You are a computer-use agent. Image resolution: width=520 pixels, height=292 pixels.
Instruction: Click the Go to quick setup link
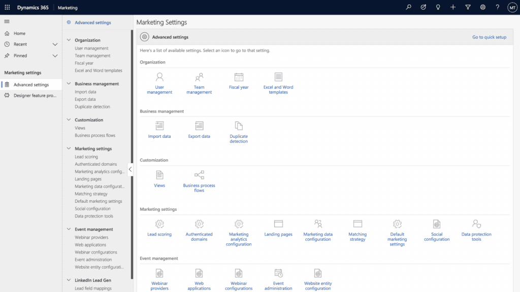[x=489, y=37]
